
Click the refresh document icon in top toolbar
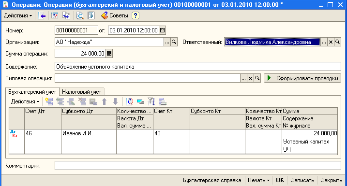[55, 15]
